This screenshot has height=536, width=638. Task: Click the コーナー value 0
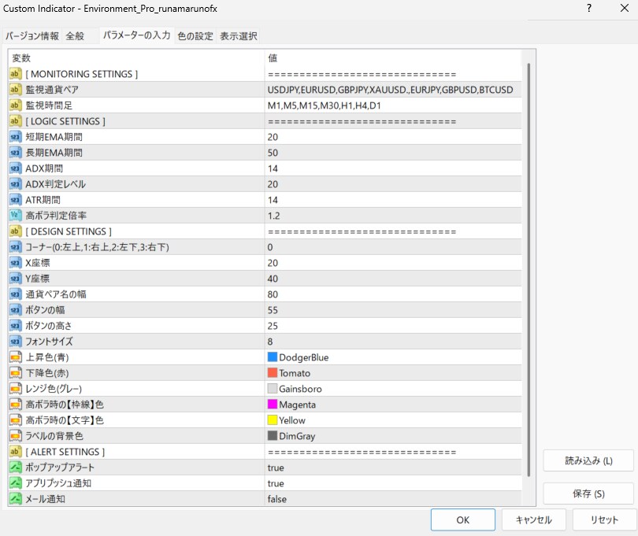(270, 247)
